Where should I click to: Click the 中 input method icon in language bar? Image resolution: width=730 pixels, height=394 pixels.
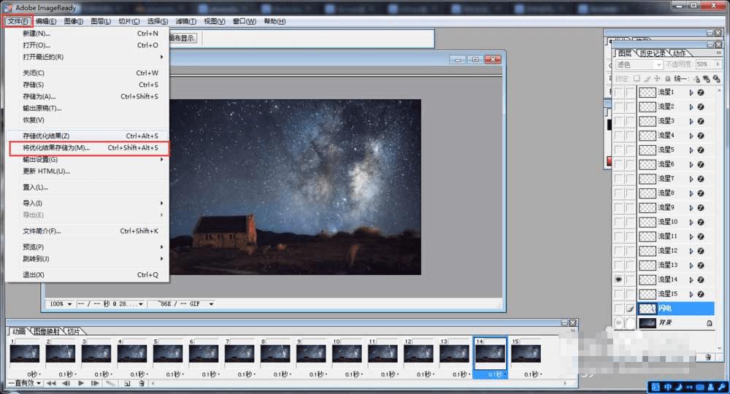pyautogui.click(x=668, y=387)
